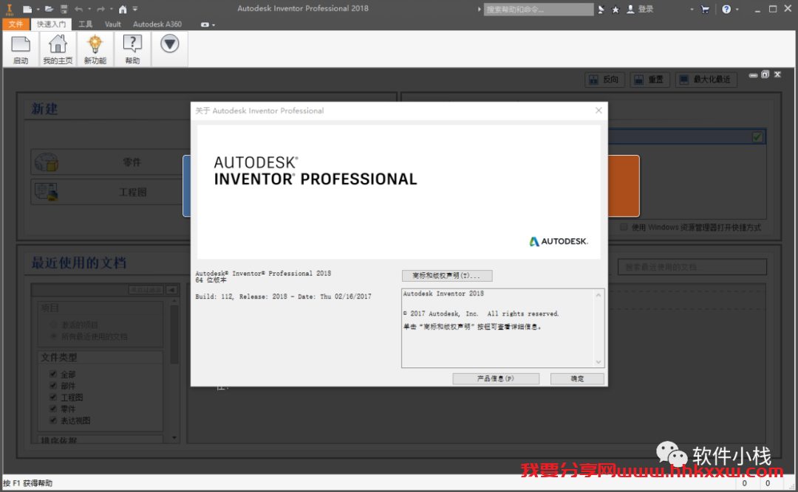The image size is (798, 492).
Task: Click the star favorites icon
Action: [x=615, y=9]
